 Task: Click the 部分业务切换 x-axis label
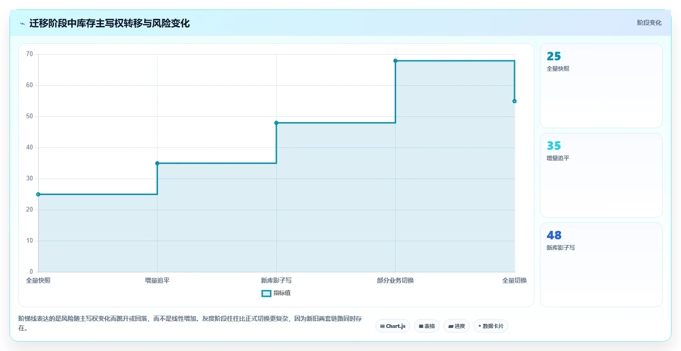(395, 280)
